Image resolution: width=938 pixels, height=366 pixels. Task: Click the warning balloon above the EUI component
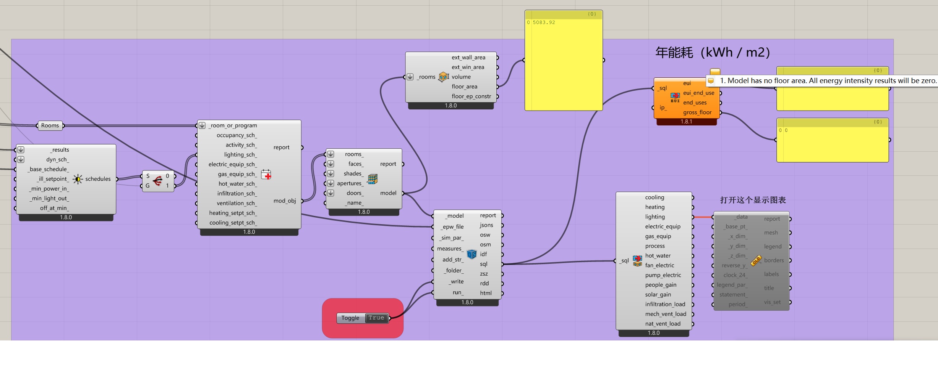click(715, 72)
